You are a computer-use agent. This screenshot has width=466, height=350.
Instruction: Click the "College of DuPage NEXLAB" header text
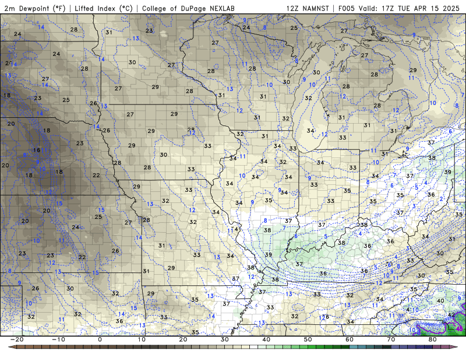(188, 8)
